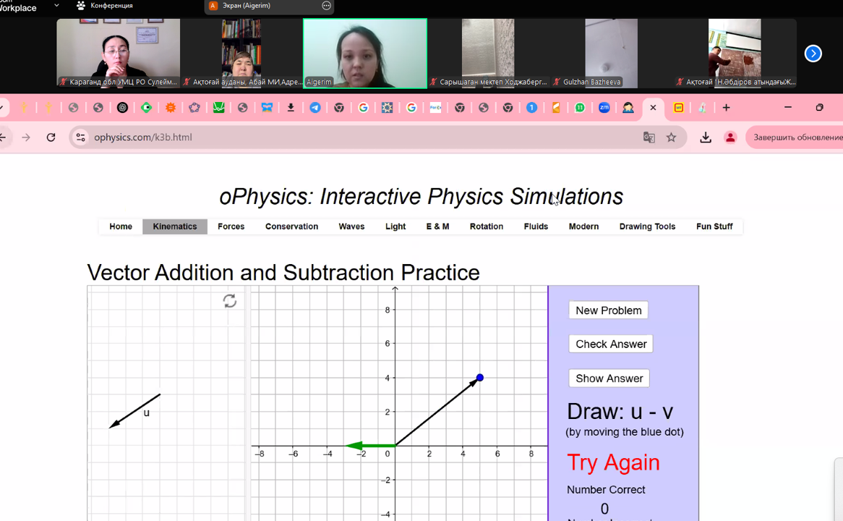This screenshot has height=521, width=843.
Task: Click the Check Answer button
Action: [x=611, y=344]
